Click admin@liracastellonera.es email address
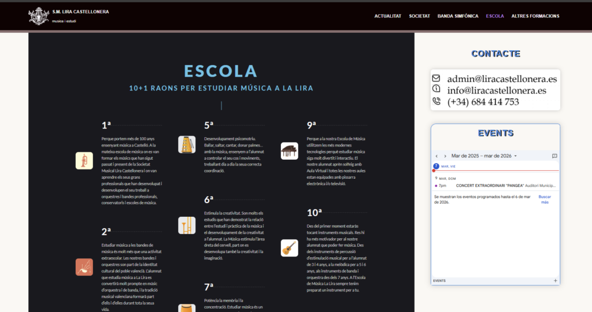Viewport: 592px width, 312px height. point(502,79)
